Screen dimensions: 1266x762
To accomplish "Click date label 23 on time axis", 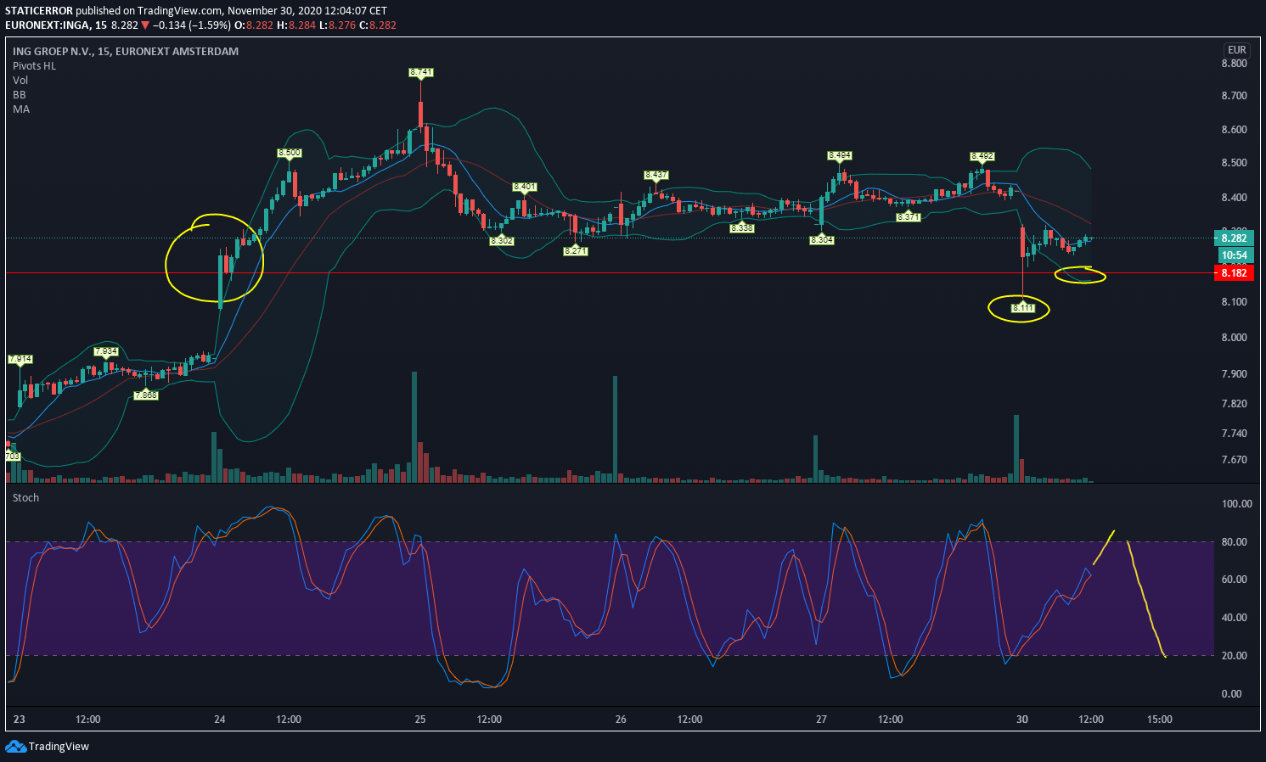I will 20,720.
